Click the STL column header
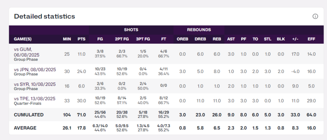This screenshot has width=327, height=140. (x=268, y=39)
